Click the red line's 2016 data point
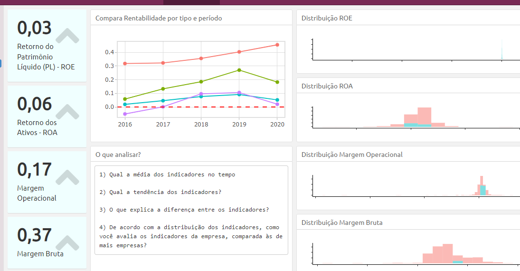The height and width of the screenshot is (271, 520). point(125,64)
